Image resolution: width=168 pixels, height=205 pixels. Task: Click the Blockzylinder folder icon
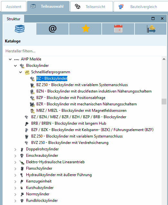coord(22,66)
